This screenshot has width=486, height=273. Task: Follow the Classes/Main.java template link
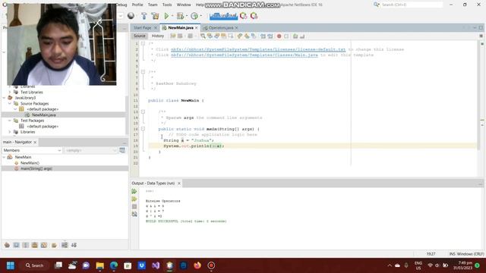[245, 55]
